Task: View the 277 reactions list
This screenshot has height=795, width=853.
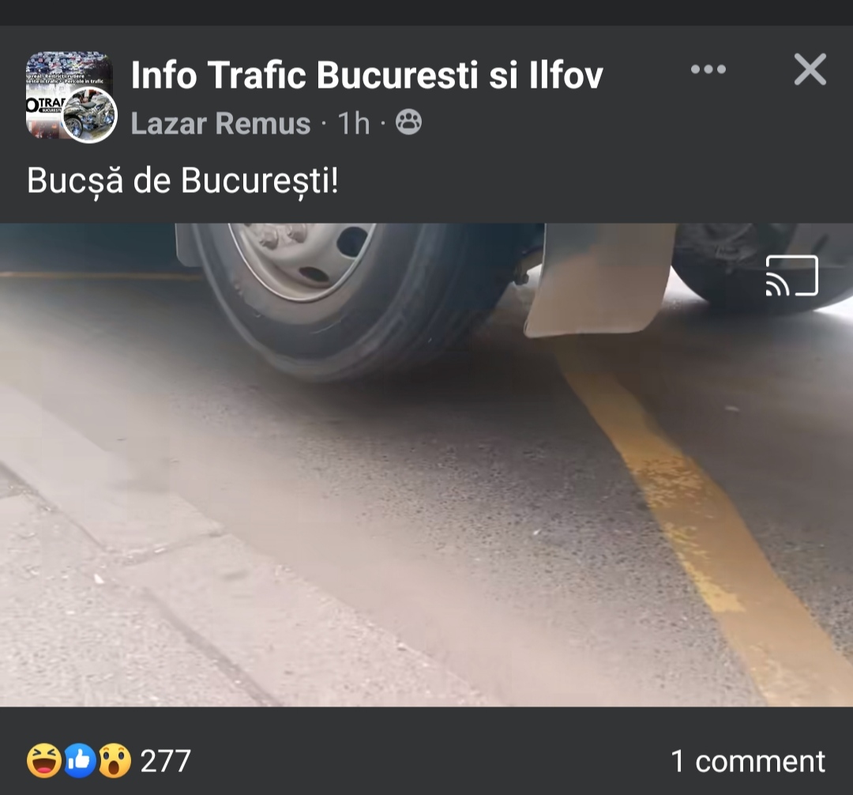Action: point(165,761)
